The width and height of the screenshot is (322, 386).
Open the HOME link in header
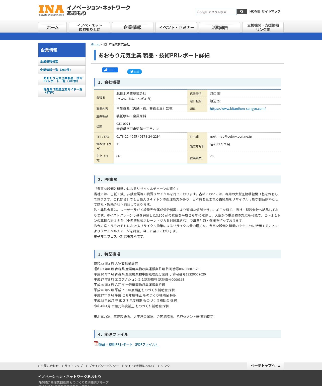pos(255,11)
